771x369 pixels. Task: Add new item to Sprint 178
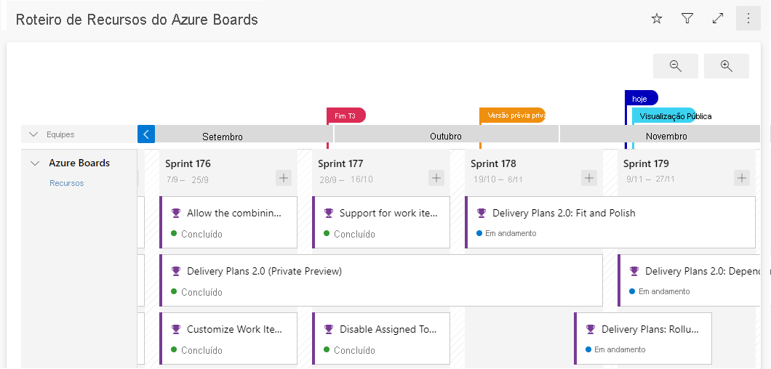589,178
